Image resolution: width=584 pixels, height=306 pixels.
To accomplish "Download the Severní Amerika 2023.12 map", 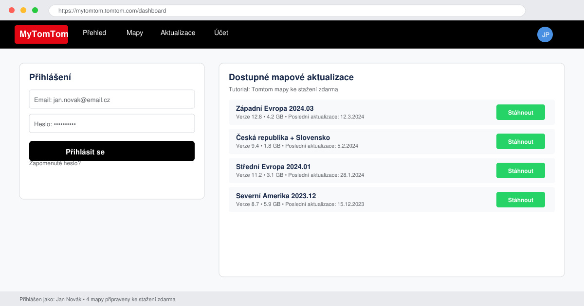I will pyautogui.click(x=521, y=200).
